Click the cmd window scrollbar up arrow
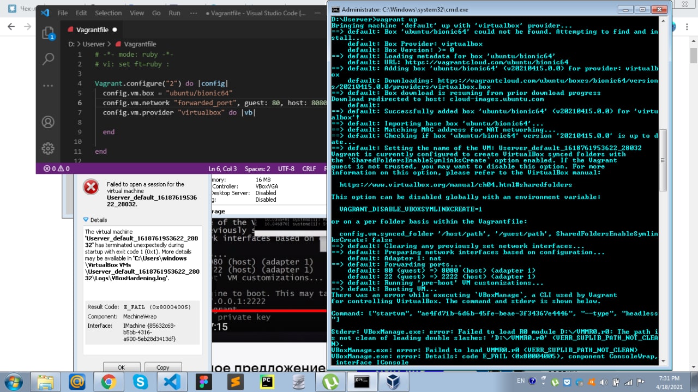698x392 pixels. pos(663,20)
